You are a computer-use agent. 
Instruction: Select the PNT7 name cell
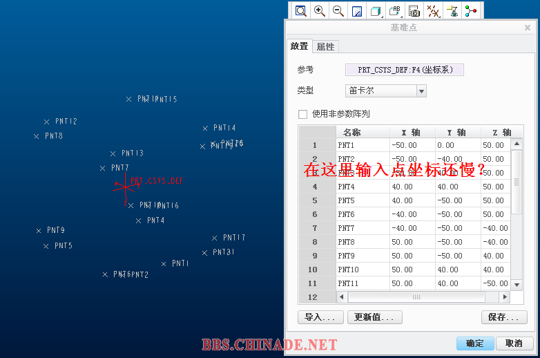363,228
